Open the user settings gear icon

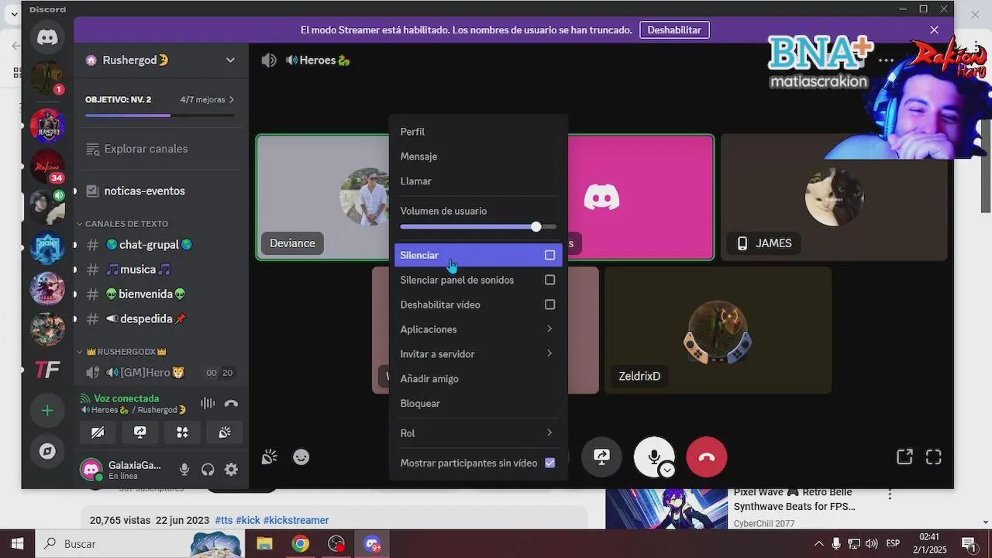point(231,470)
